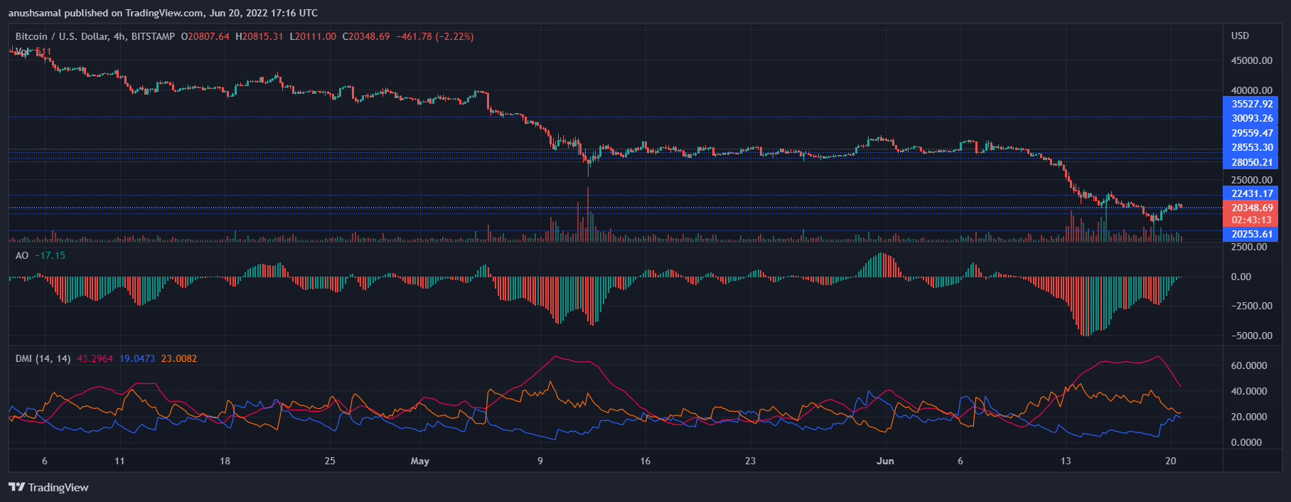
Task: Click the current price 20348.69 label
Action: click(1250, 208)
